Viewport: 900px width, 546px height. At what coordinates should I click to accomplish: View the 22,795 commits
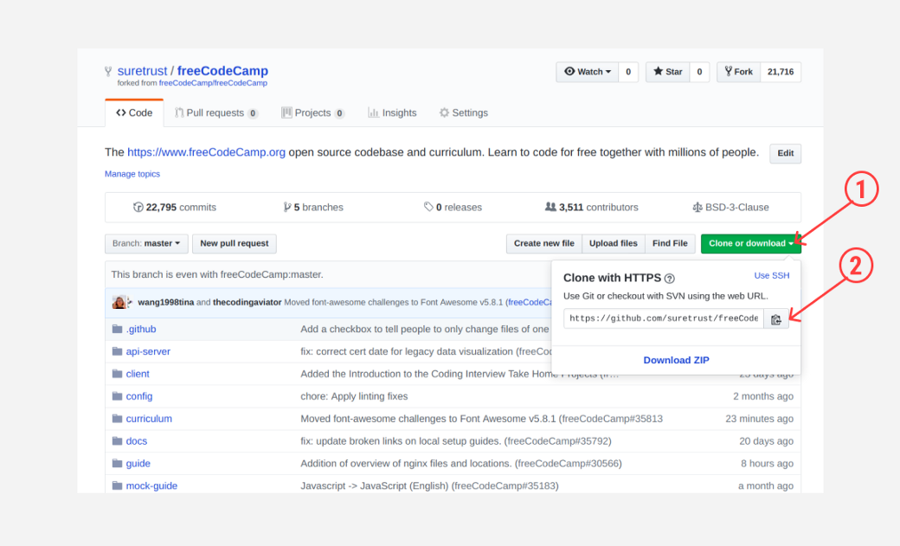coord(175,208)
